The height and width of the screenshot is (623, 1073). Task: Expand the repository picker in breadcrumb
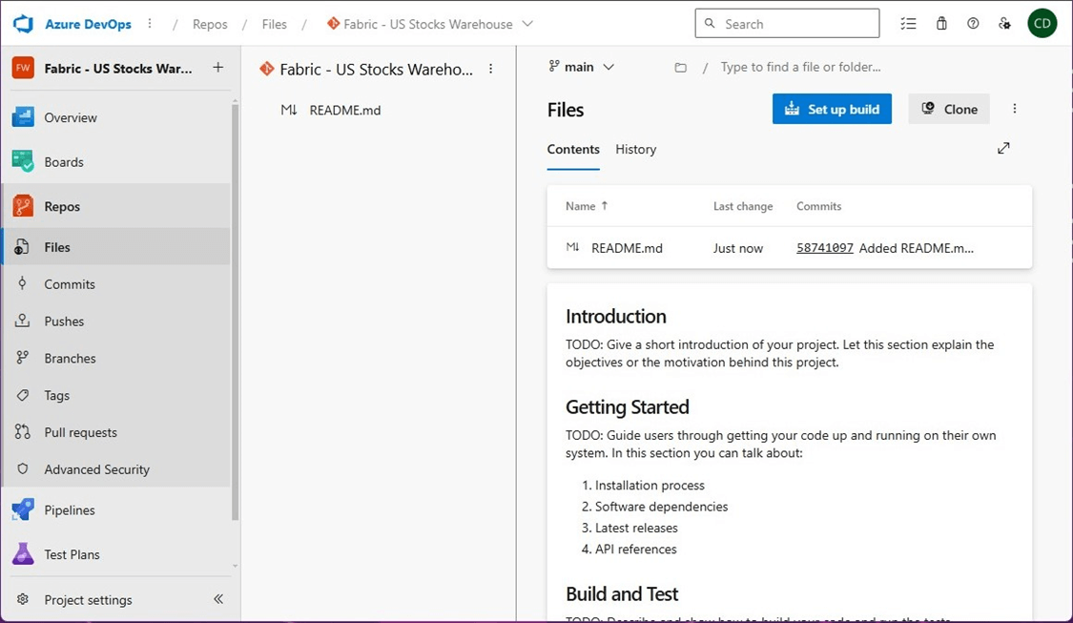pyautogui.click(x=527, y=24)
